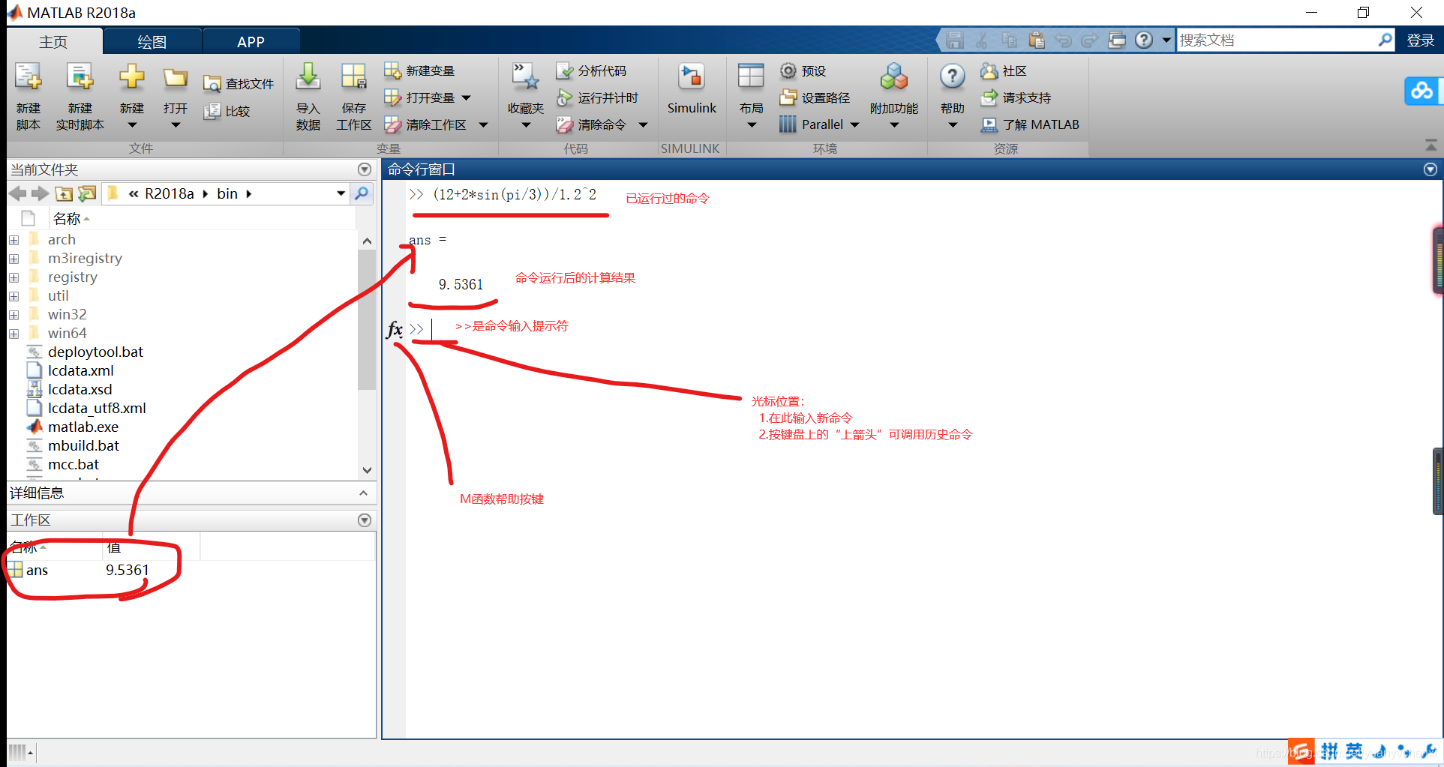Switch to the APP tab
Screen dimensions: 1444x767
pos(251,42)
